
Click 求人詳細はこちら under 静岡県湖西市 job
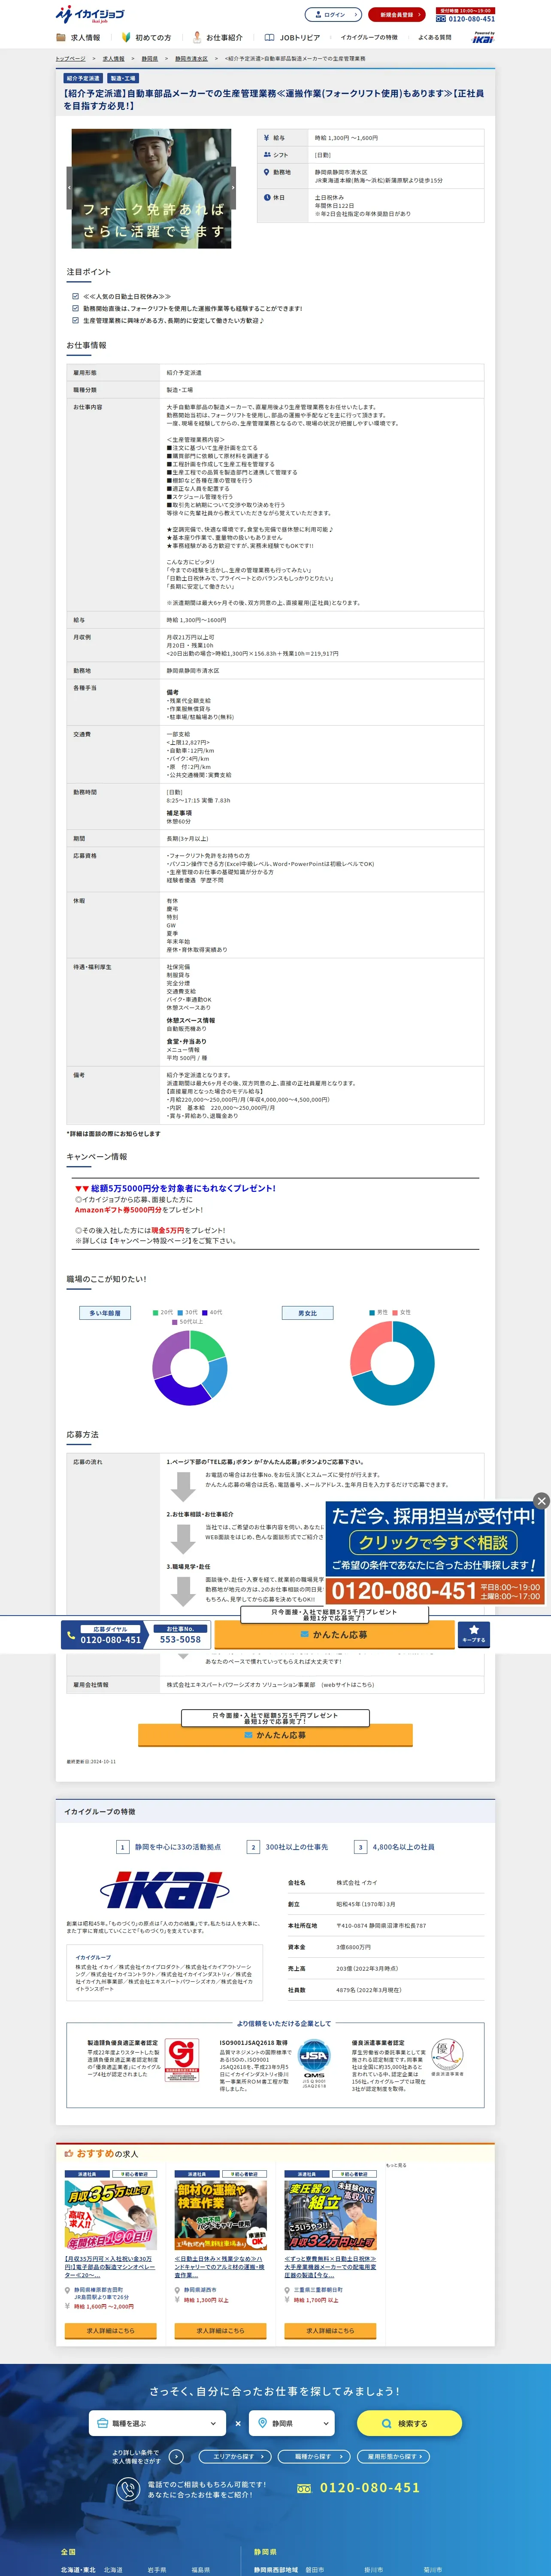(221, 2330)
